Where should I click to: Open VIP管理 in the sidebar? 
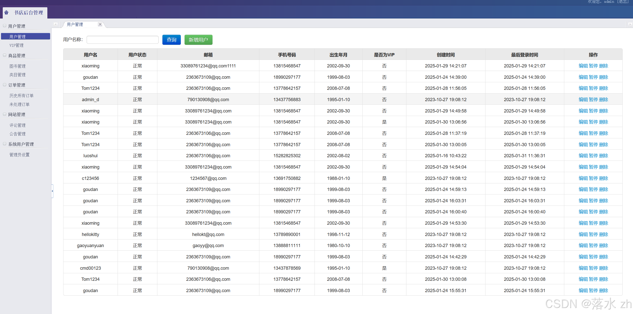[x=16, y=45]
